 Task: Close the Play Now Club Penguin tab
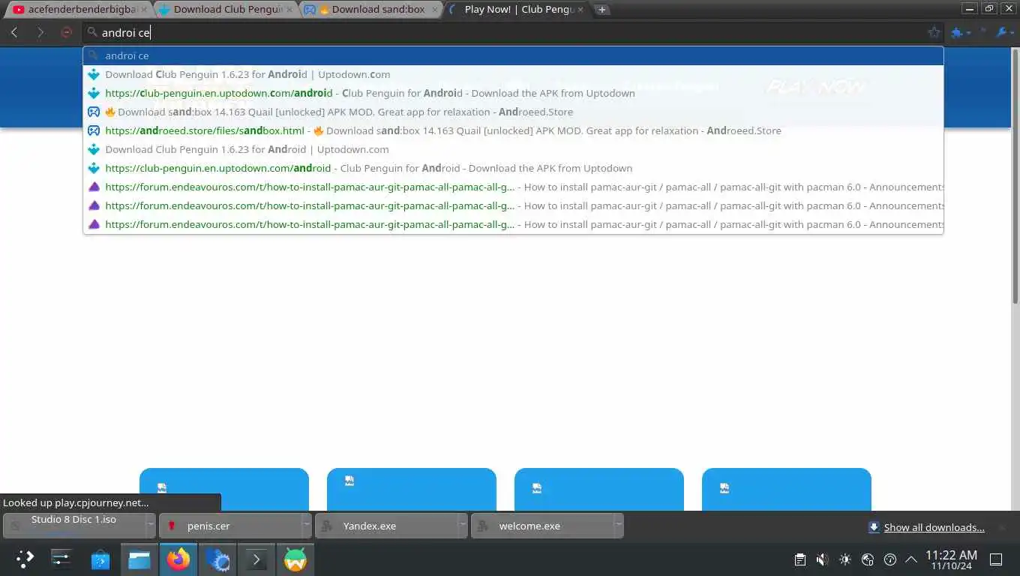pyautogui.click(x=580, y=10)
